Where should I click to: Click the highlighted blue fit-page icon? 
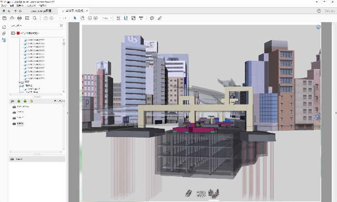click(x=126, y=18)
